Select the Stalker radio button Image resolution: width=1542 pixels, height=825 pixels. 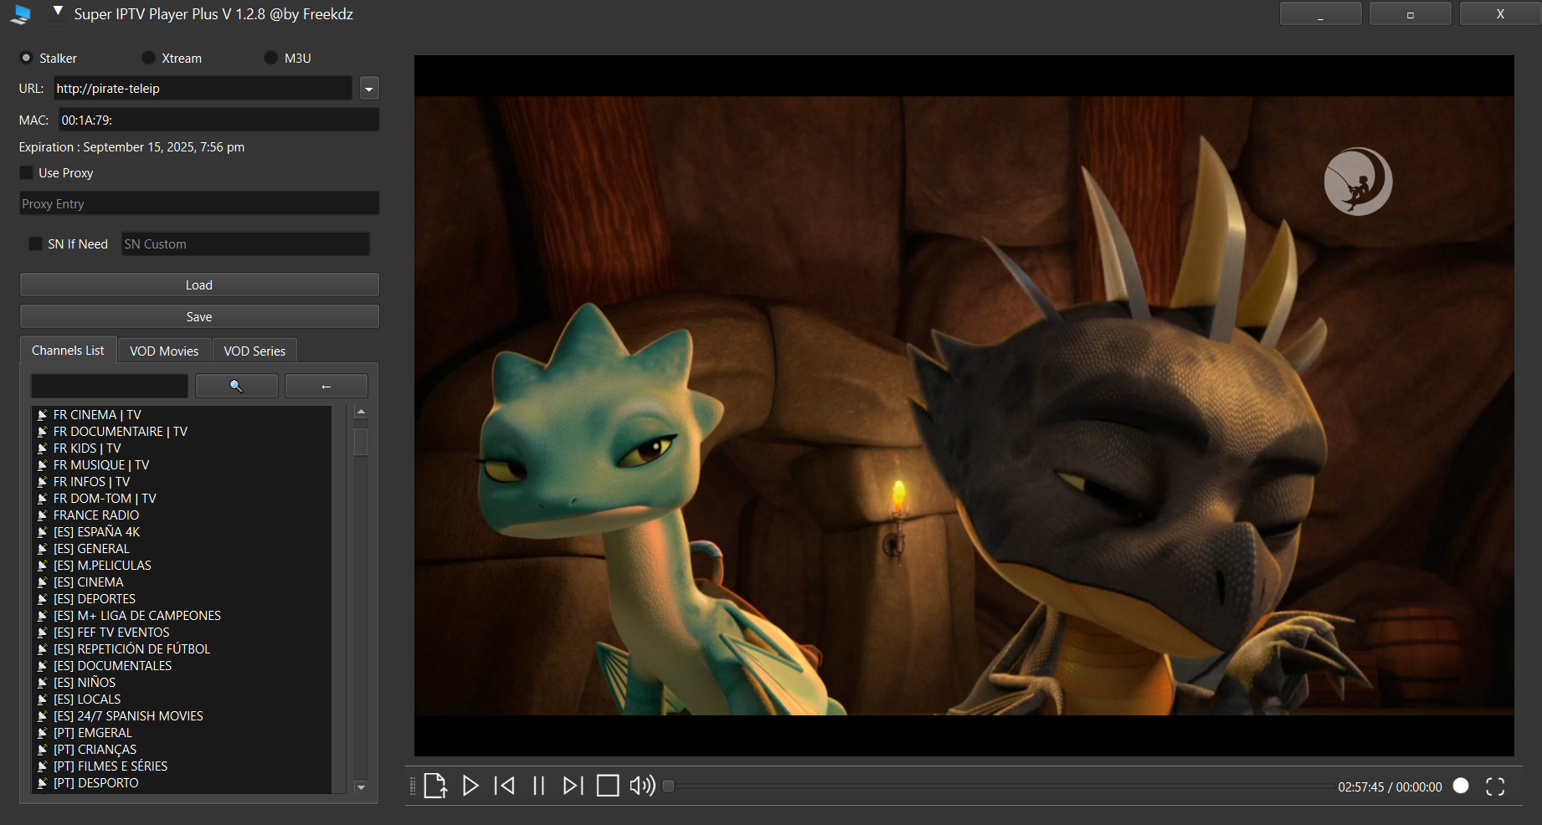(x=26, y=58)
